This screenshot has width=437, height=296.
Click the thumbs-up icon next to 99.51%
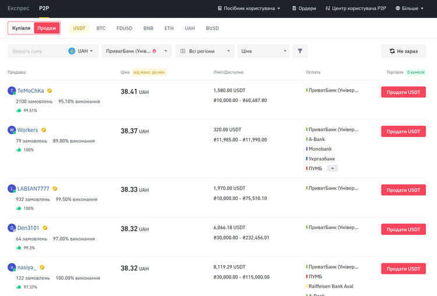19,110
